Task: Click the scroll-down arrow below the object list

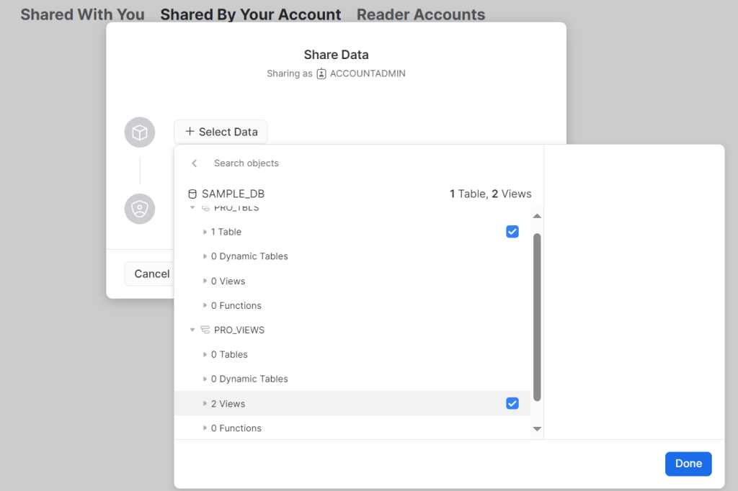Action: pyautogui.click(x=537, y=428)
